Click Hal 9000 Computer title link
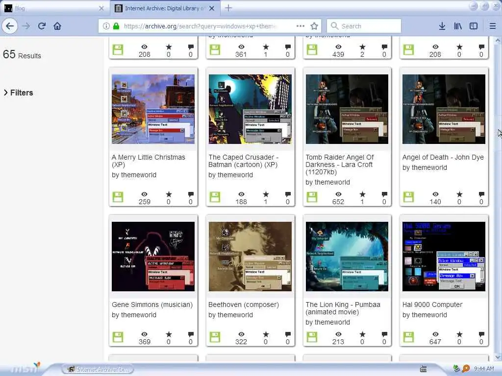This screenshot has height=376, width=502. [432, 305]
